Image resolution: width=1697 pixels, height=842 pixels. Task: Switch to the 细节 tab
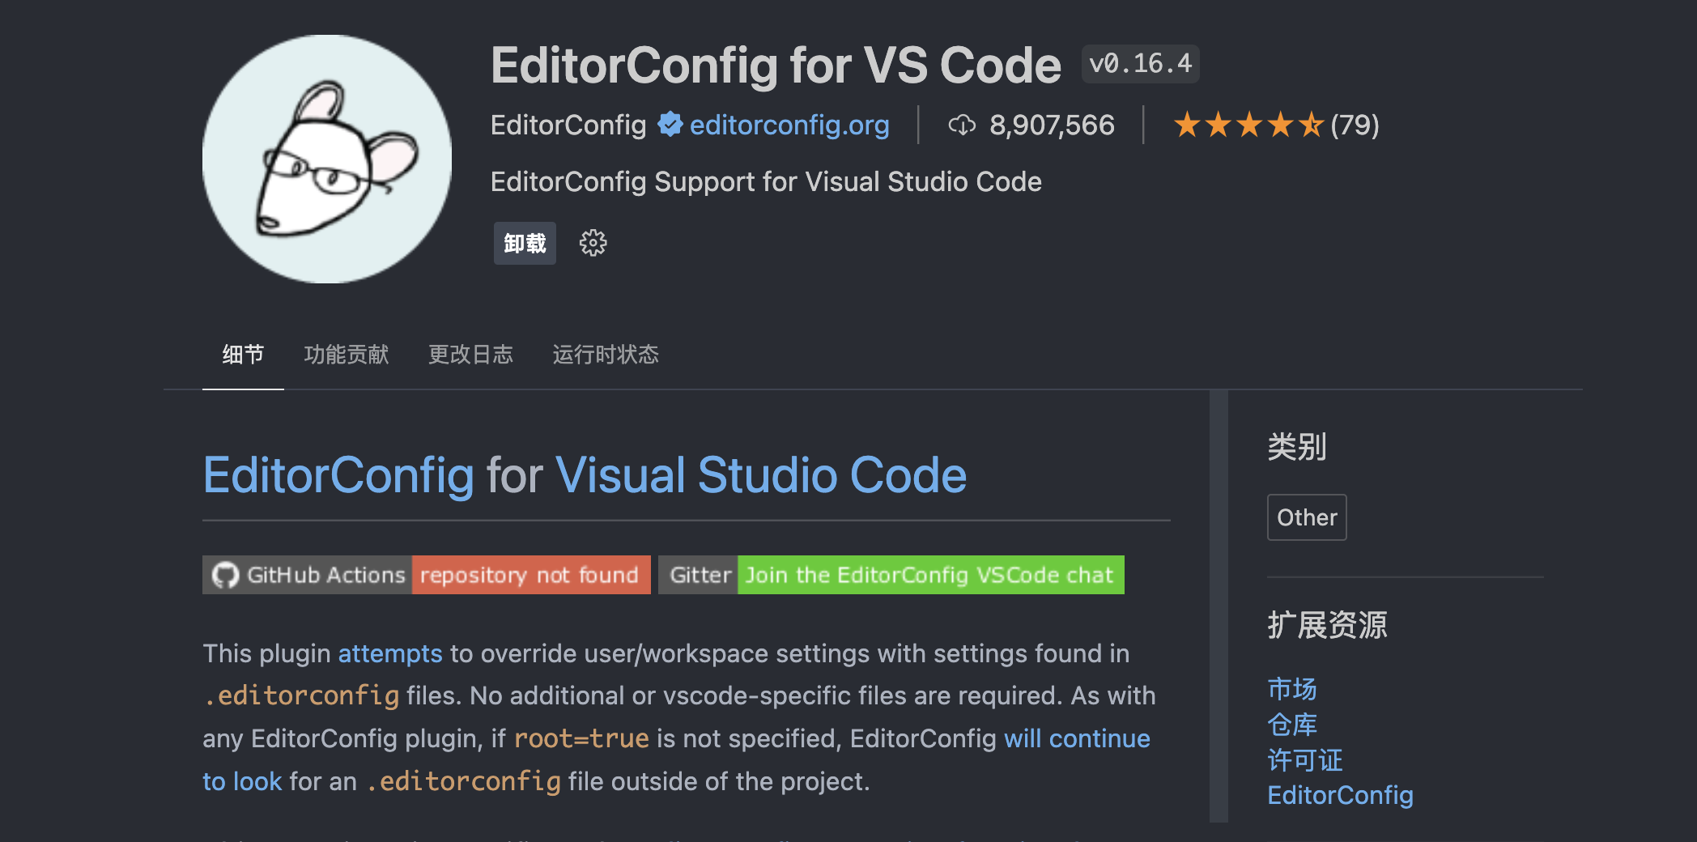click(242, 355)
